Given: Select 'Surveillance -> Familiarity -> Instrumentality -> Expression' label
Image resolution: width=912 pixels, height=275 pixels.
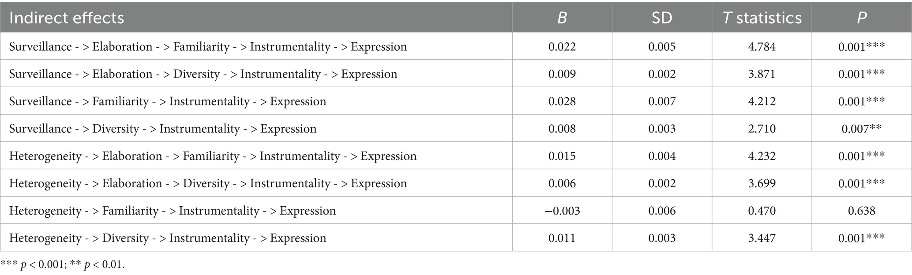Looking at the screenshot, I should tap(168, 101).
